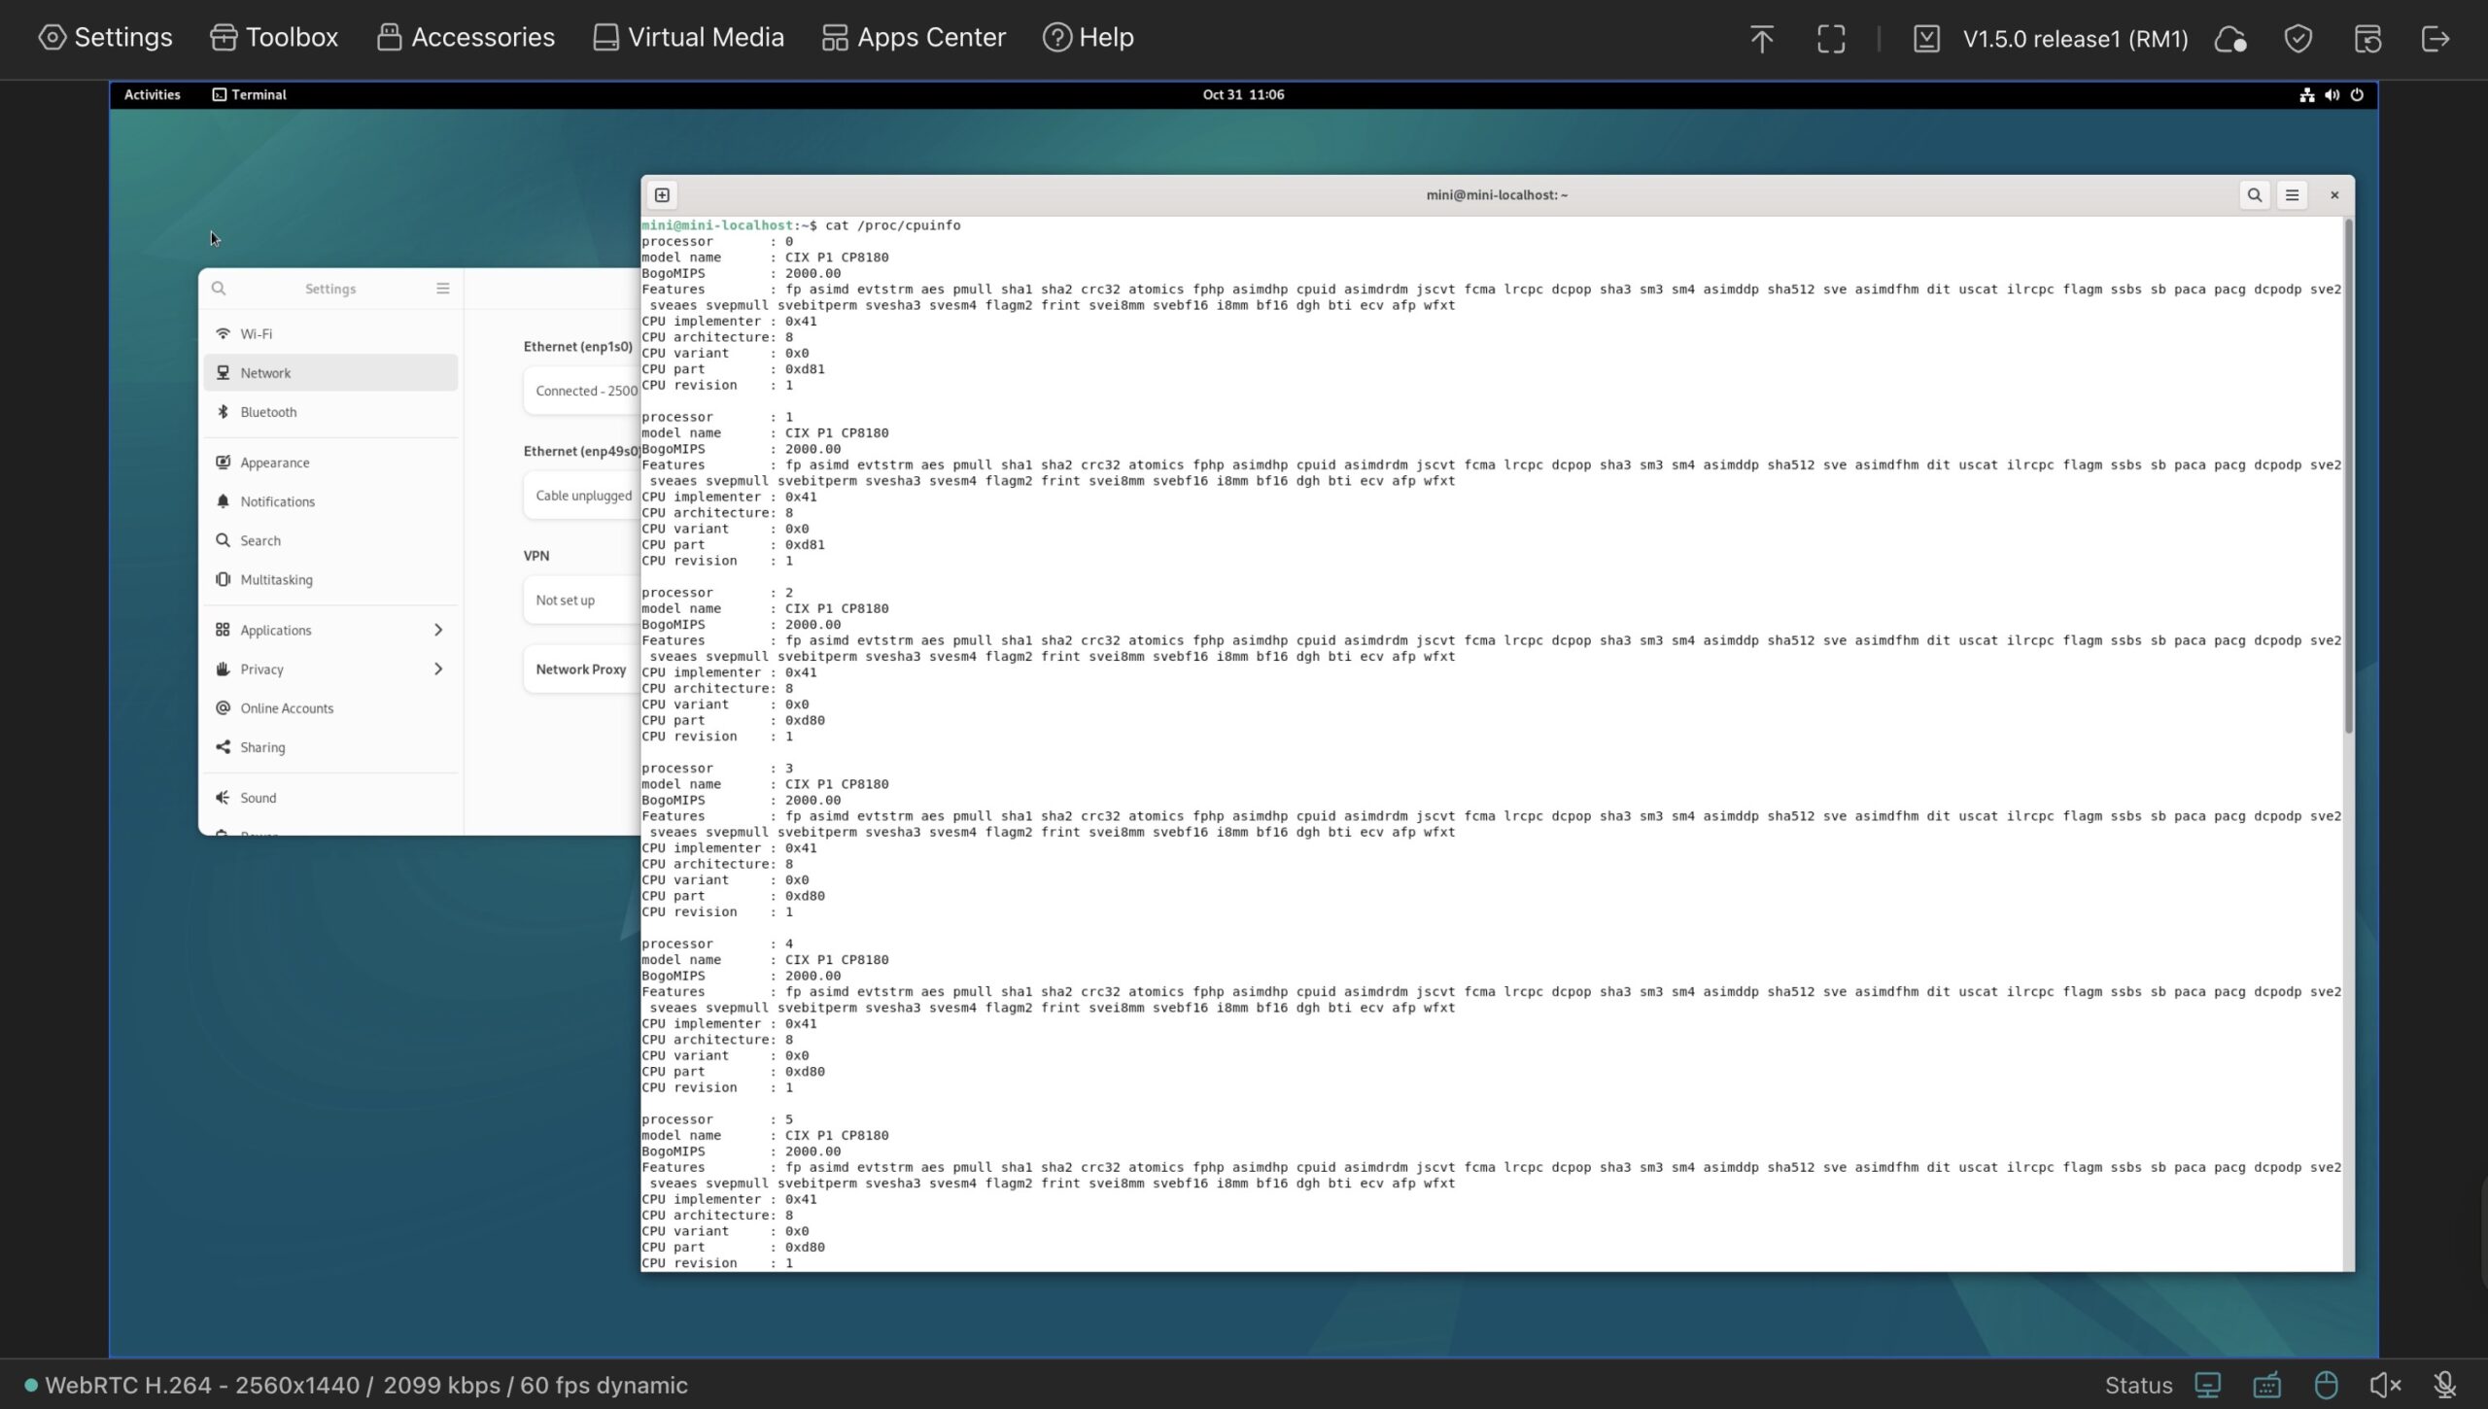Click the logout exit icon
2488x1409 pixels.
[2435, 39]
